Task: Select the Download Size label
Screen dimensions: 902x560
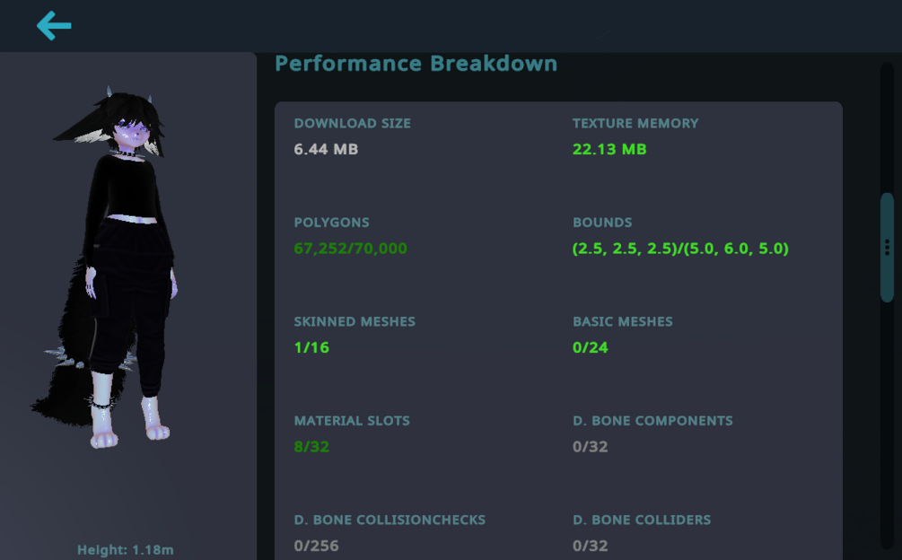Action: pos(352,123)
